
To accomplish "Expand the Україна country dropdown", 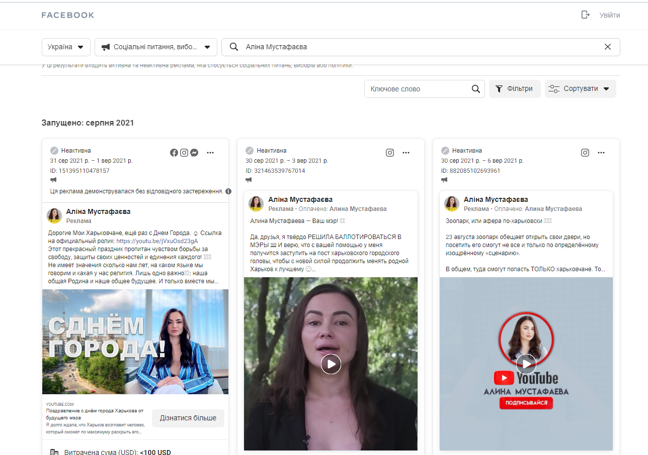I will click(x=66, y=47).
